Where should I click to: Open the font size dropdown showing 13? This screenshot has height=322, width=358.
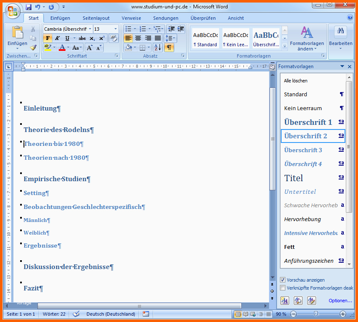(115, 29)
